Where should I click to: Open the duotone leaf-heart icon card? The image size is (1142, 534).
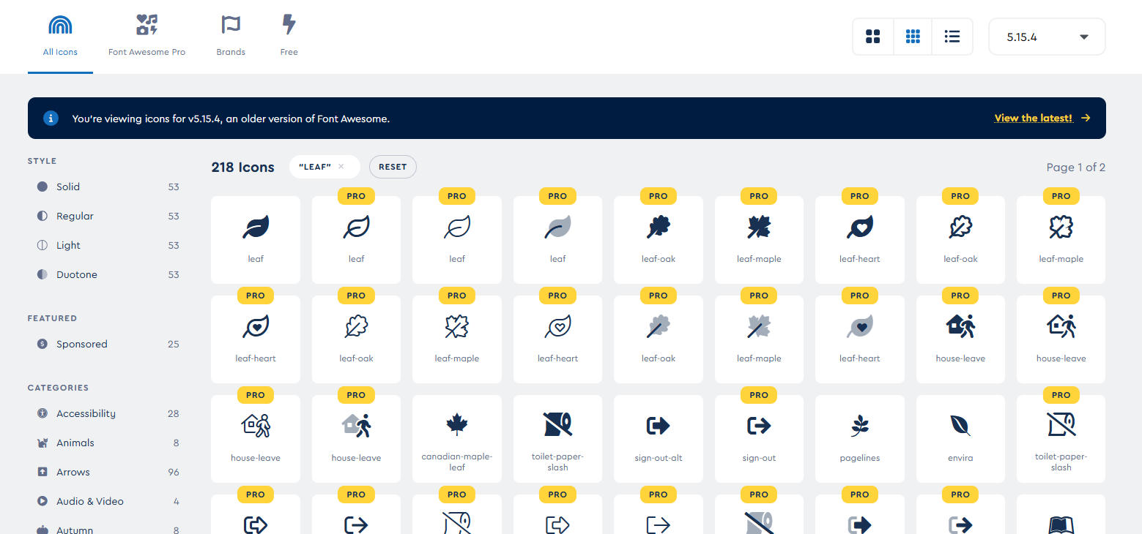[860, 339]
